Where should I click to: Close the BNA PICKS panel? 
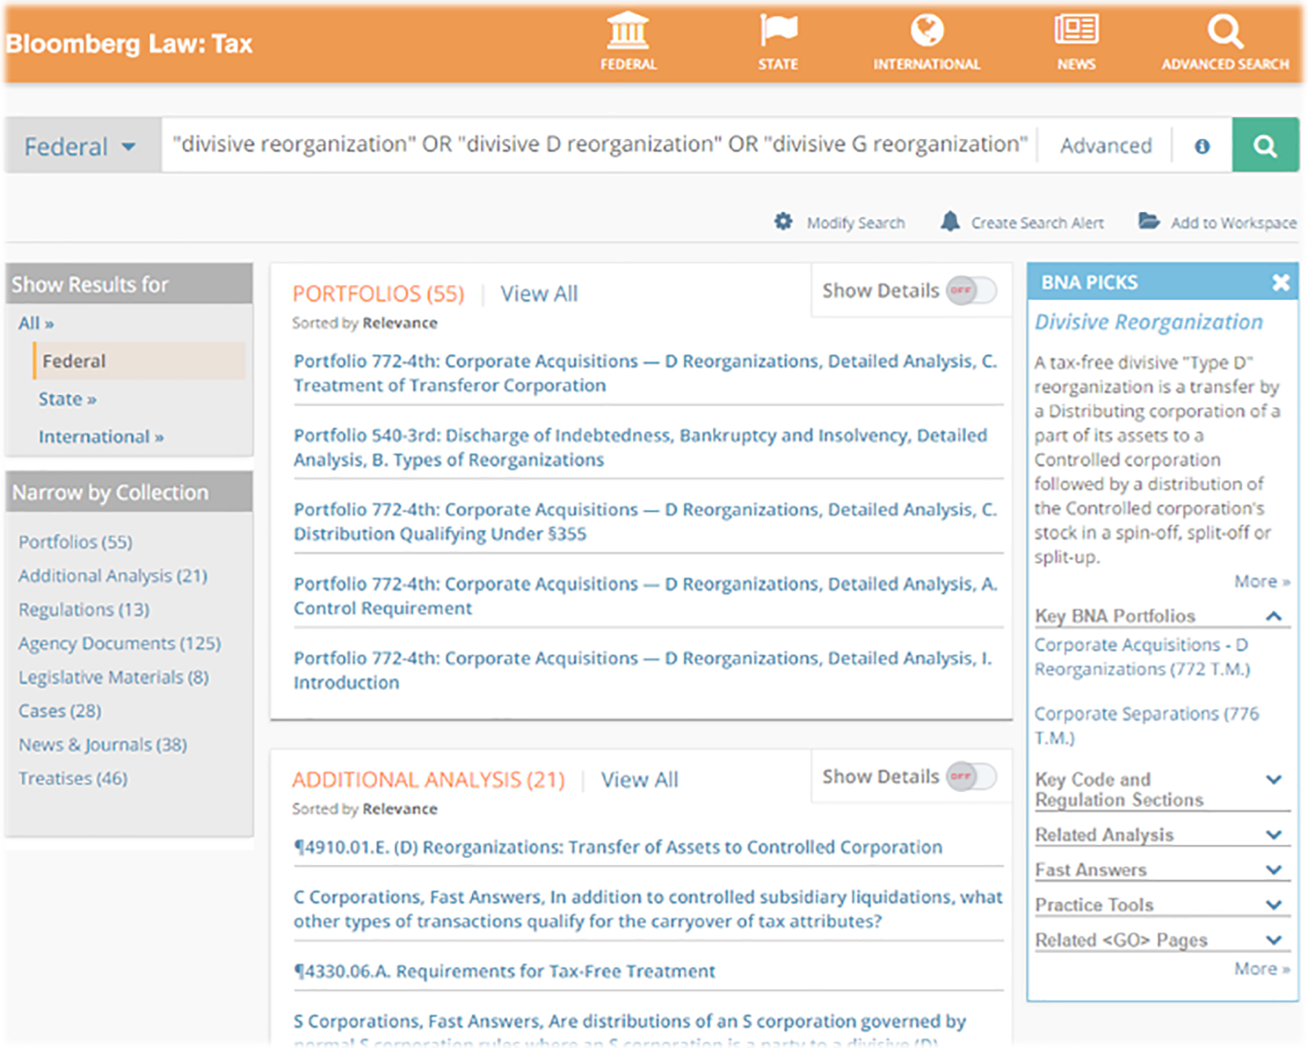1280,282
